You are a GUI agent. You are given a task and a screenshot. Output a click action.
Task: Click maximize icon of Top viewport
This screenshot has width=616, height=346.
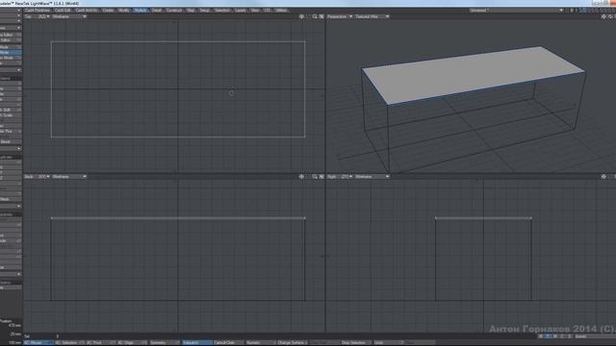(321, 17)
